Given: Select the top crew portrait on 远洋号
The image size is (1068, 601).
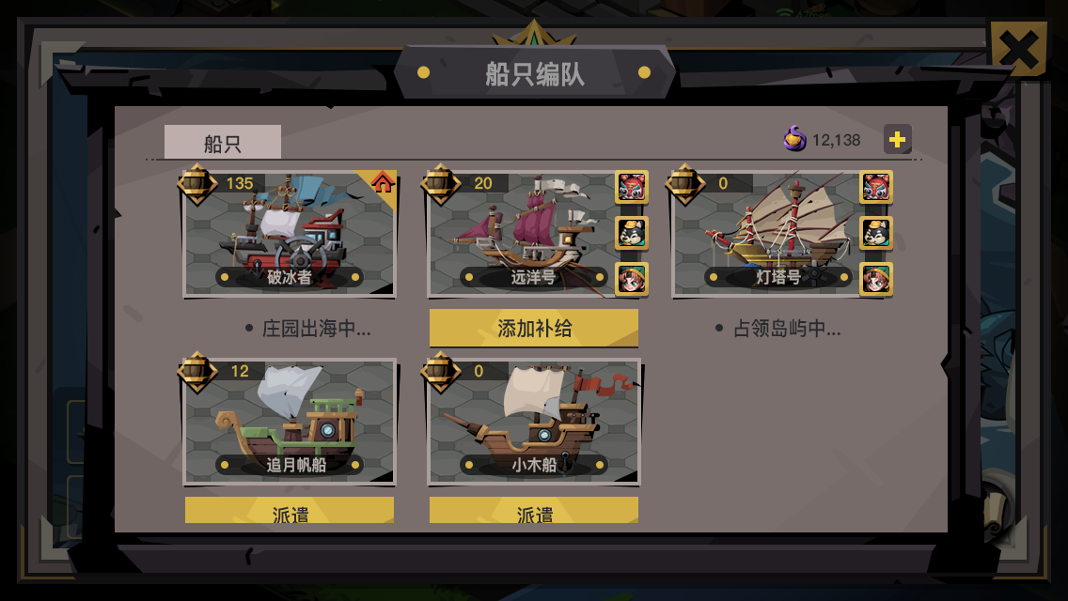Looking at the screenshot, I should pos(632,187).
